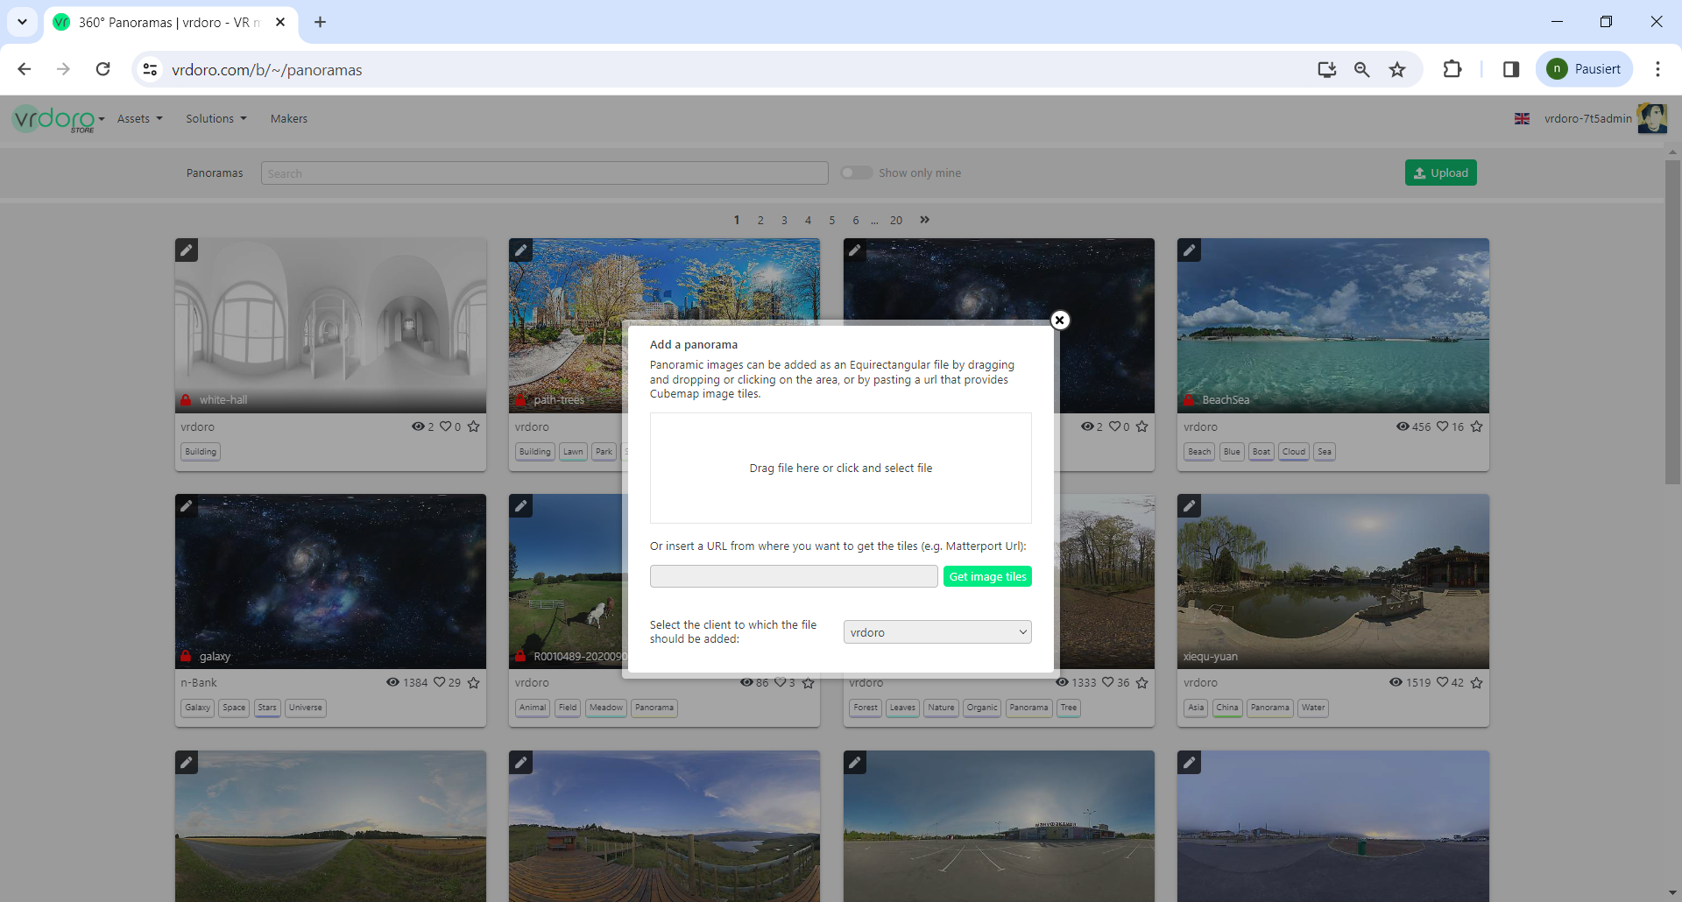Expand the Solutions menu
The width and height of the screenshot is (1682, 902).
point(216,119)
